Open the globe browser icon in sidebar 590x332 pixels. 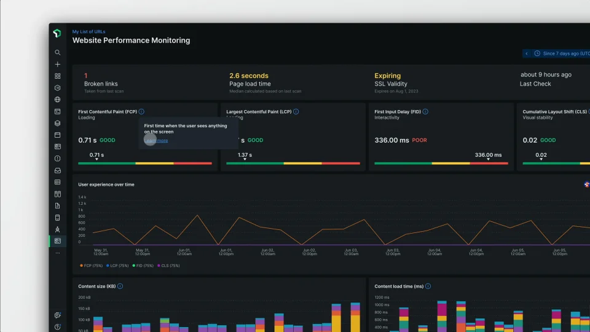pos(58,100)
